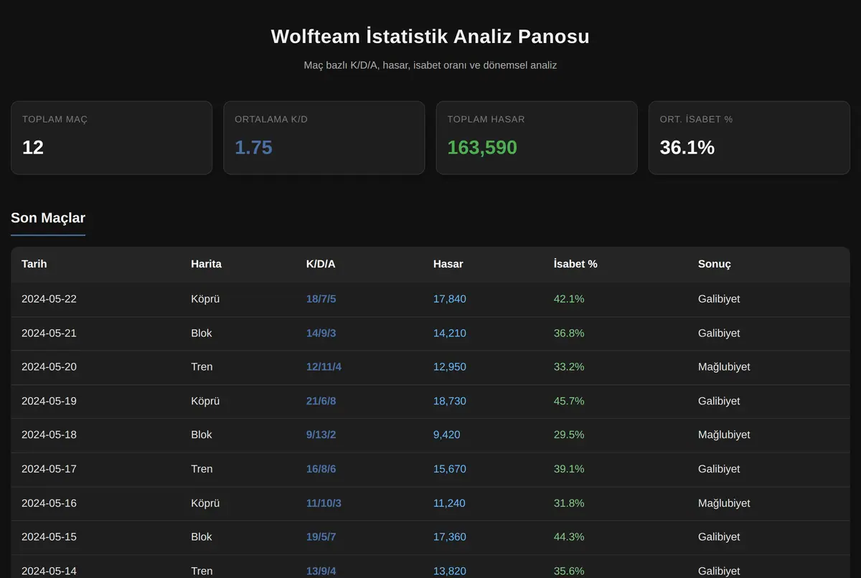Click K/D/A value 11/10/3

pyautogui.click(x=324, y=503)
